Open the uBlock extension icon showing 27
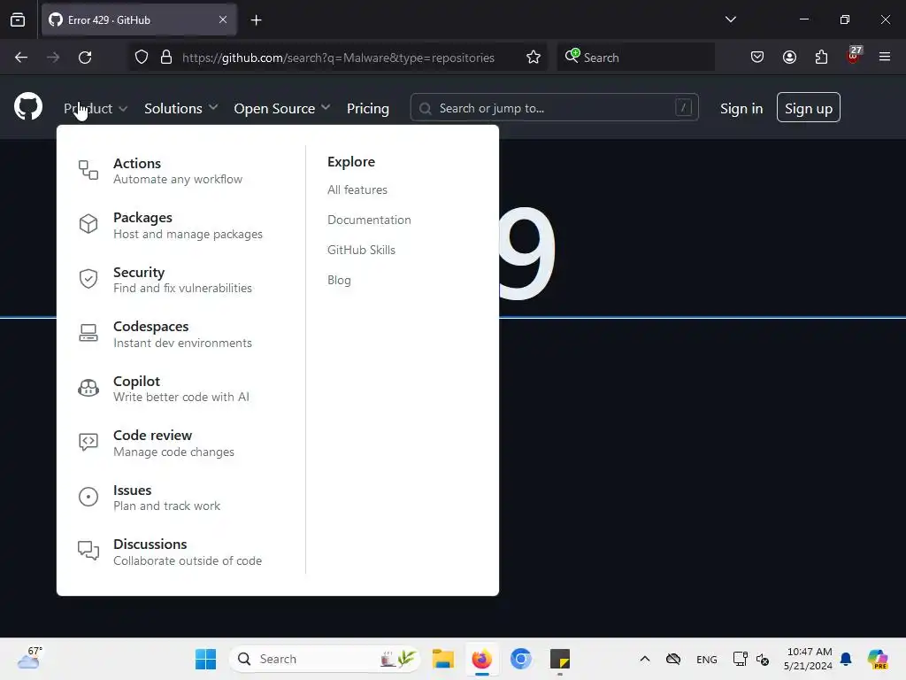This screenshot has height=680, width=906. tap(853, 56)
